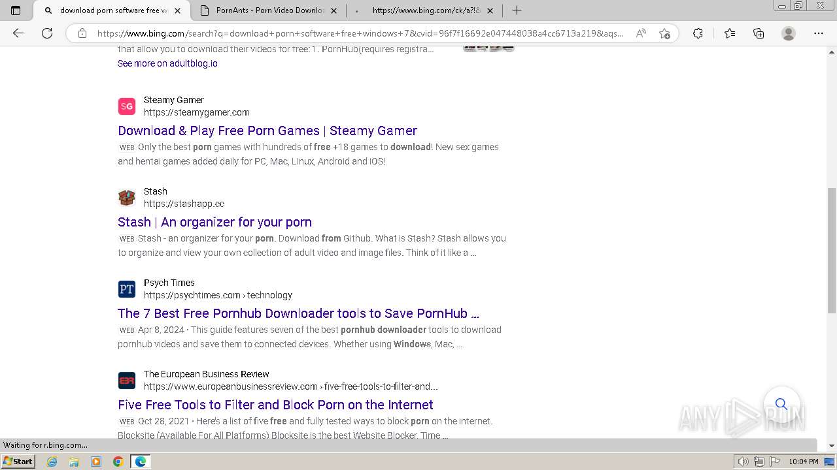Open the user profile avatar

tap(789, 33)
